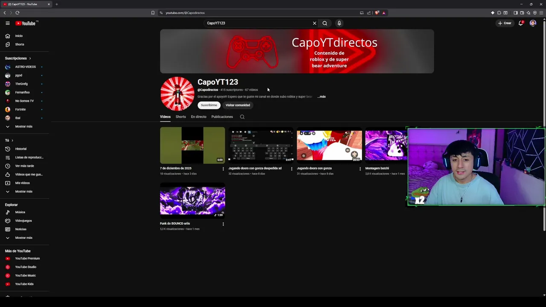
Task: Switch to the Publicaciones tab
Action: click(222, 117)
